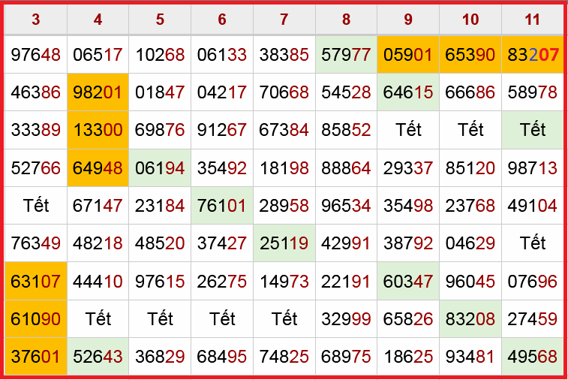
Task: Select the cell 76349
Action: (x=35, y=243)
